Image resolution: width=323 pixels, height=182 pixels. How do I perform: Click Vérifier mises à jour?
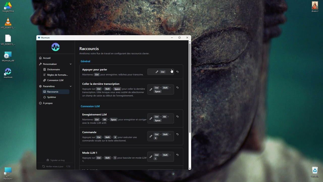click(55, 167)
